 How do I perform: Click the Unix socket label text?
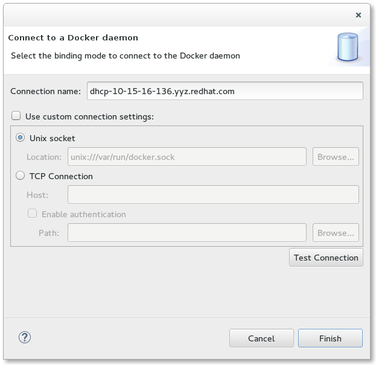point(53,138)
